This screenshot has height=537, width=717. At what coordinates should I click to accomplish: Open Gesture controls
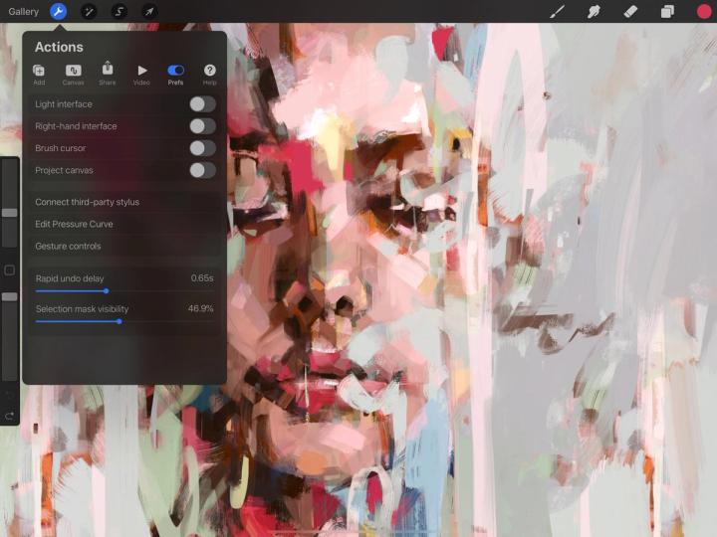[x=124, y=247]
